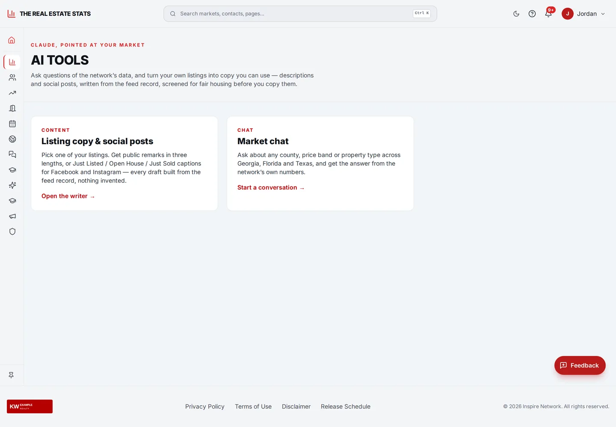This screenshot has width=616, height=427.
Task: Open the Terms of Use footer link
Action: tap(253, 406)
